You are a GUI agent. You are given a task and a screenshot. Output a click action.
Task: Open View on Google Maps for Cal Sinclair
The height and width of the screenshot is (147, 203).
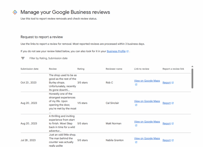click(147, 101)
